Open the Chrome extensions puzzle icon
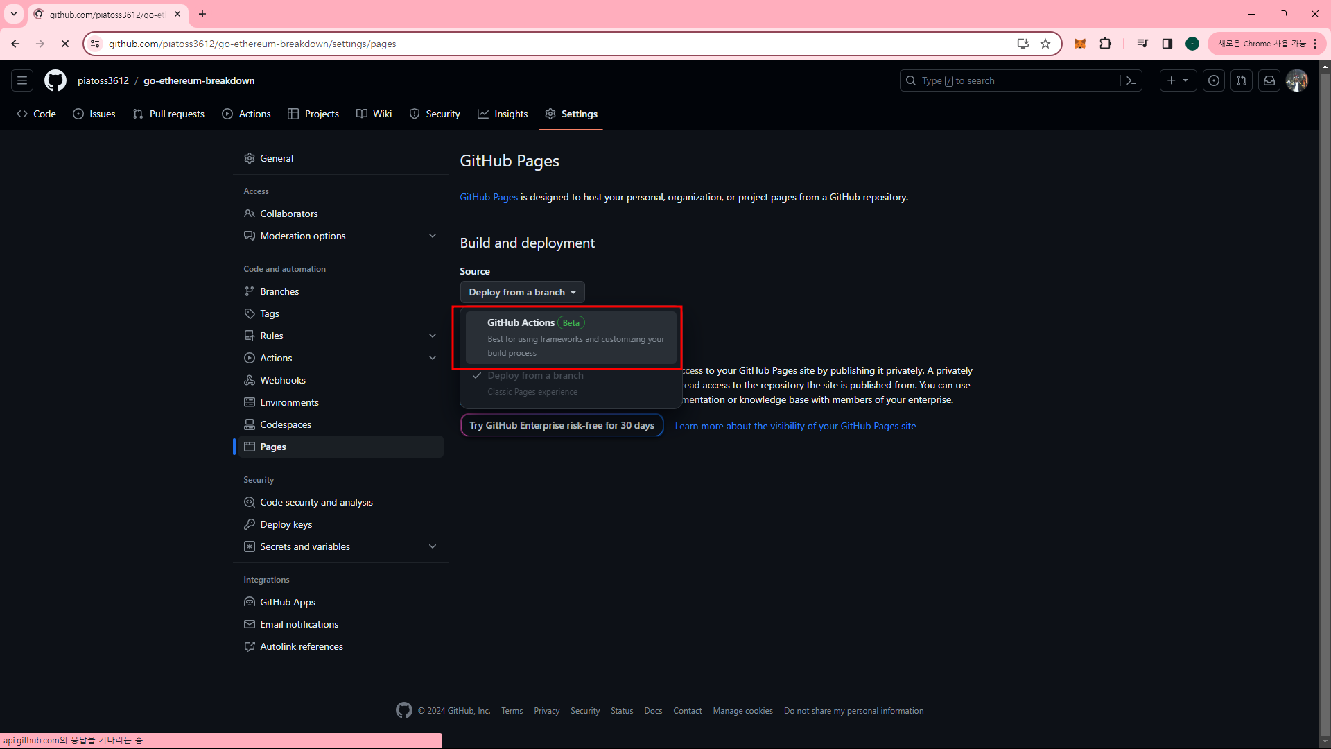Viewport: 1331px width, 749px height. pos(1106,44)
